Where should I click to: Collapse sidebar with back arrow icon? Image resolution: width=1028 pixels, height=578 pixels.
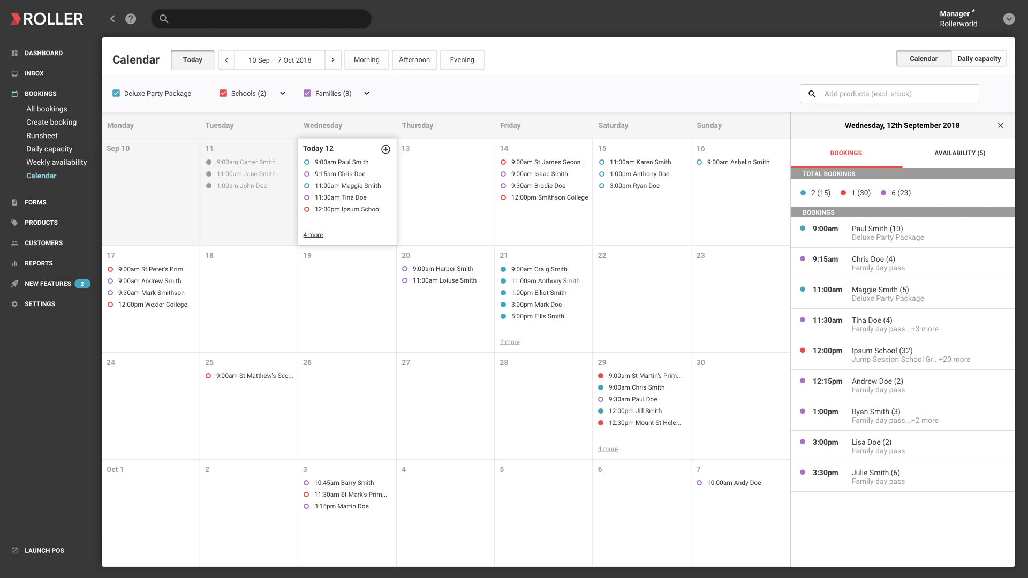(x=112, y=19)
